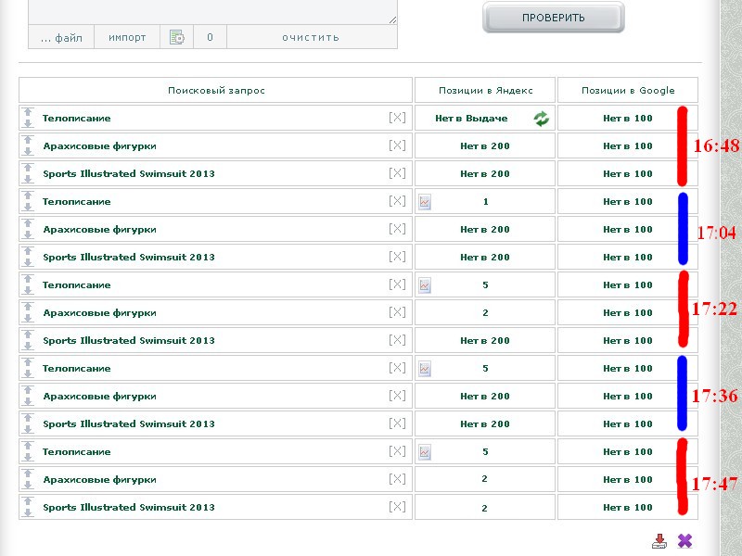Move the second Арахисовые фигурки row up
This screenshot has height=556, width=742.
tap(28, 223)
